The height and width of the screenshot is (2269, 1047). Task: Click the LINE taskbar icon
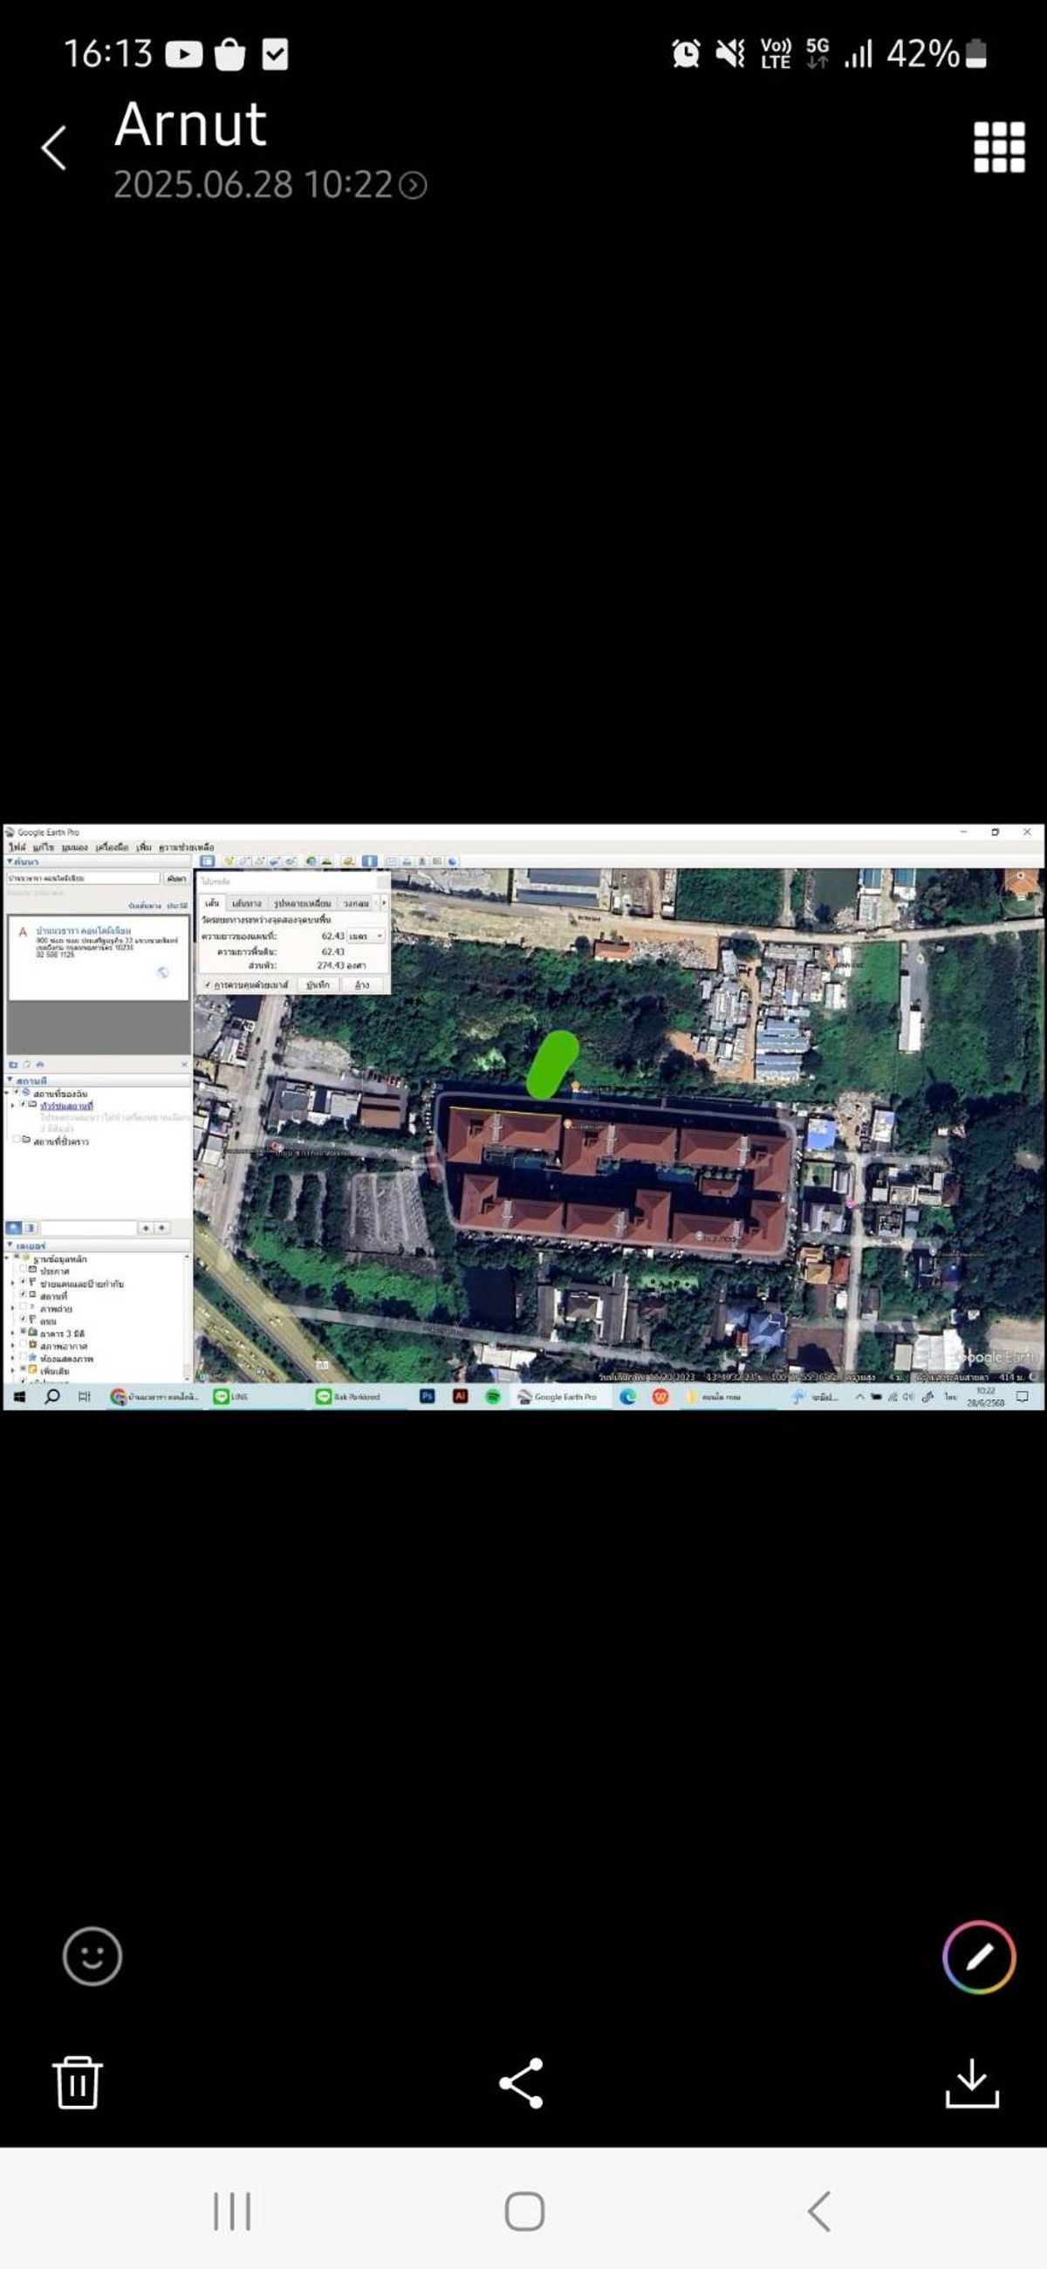click(x=220, y=1397)
